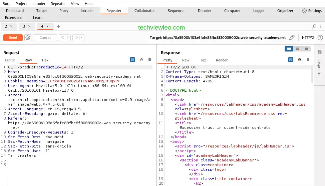Click the Repeater tab search magnifier icon
Screen dimensions: 325x186
pyautogui.click(x=314, y=26)
